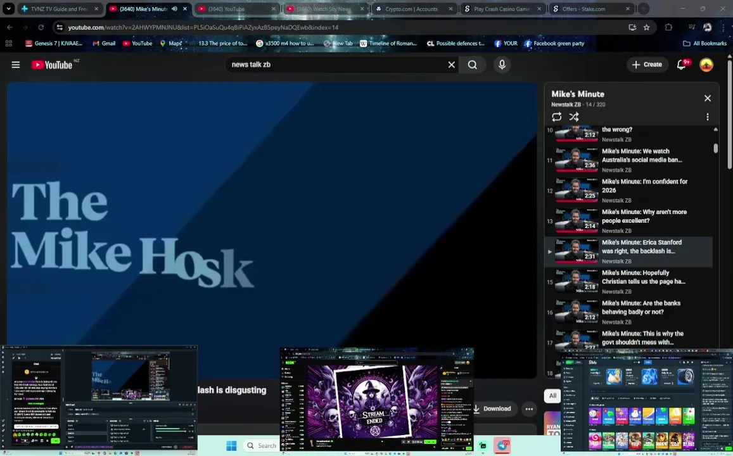Clear the 'news talk zb' search text
733x456 pixels.
(451, 65)
